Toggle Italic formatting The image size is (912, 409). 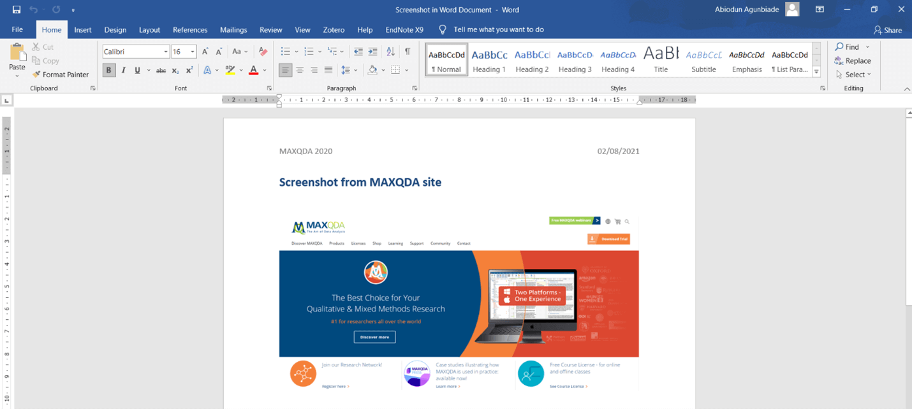pos(123,70)
